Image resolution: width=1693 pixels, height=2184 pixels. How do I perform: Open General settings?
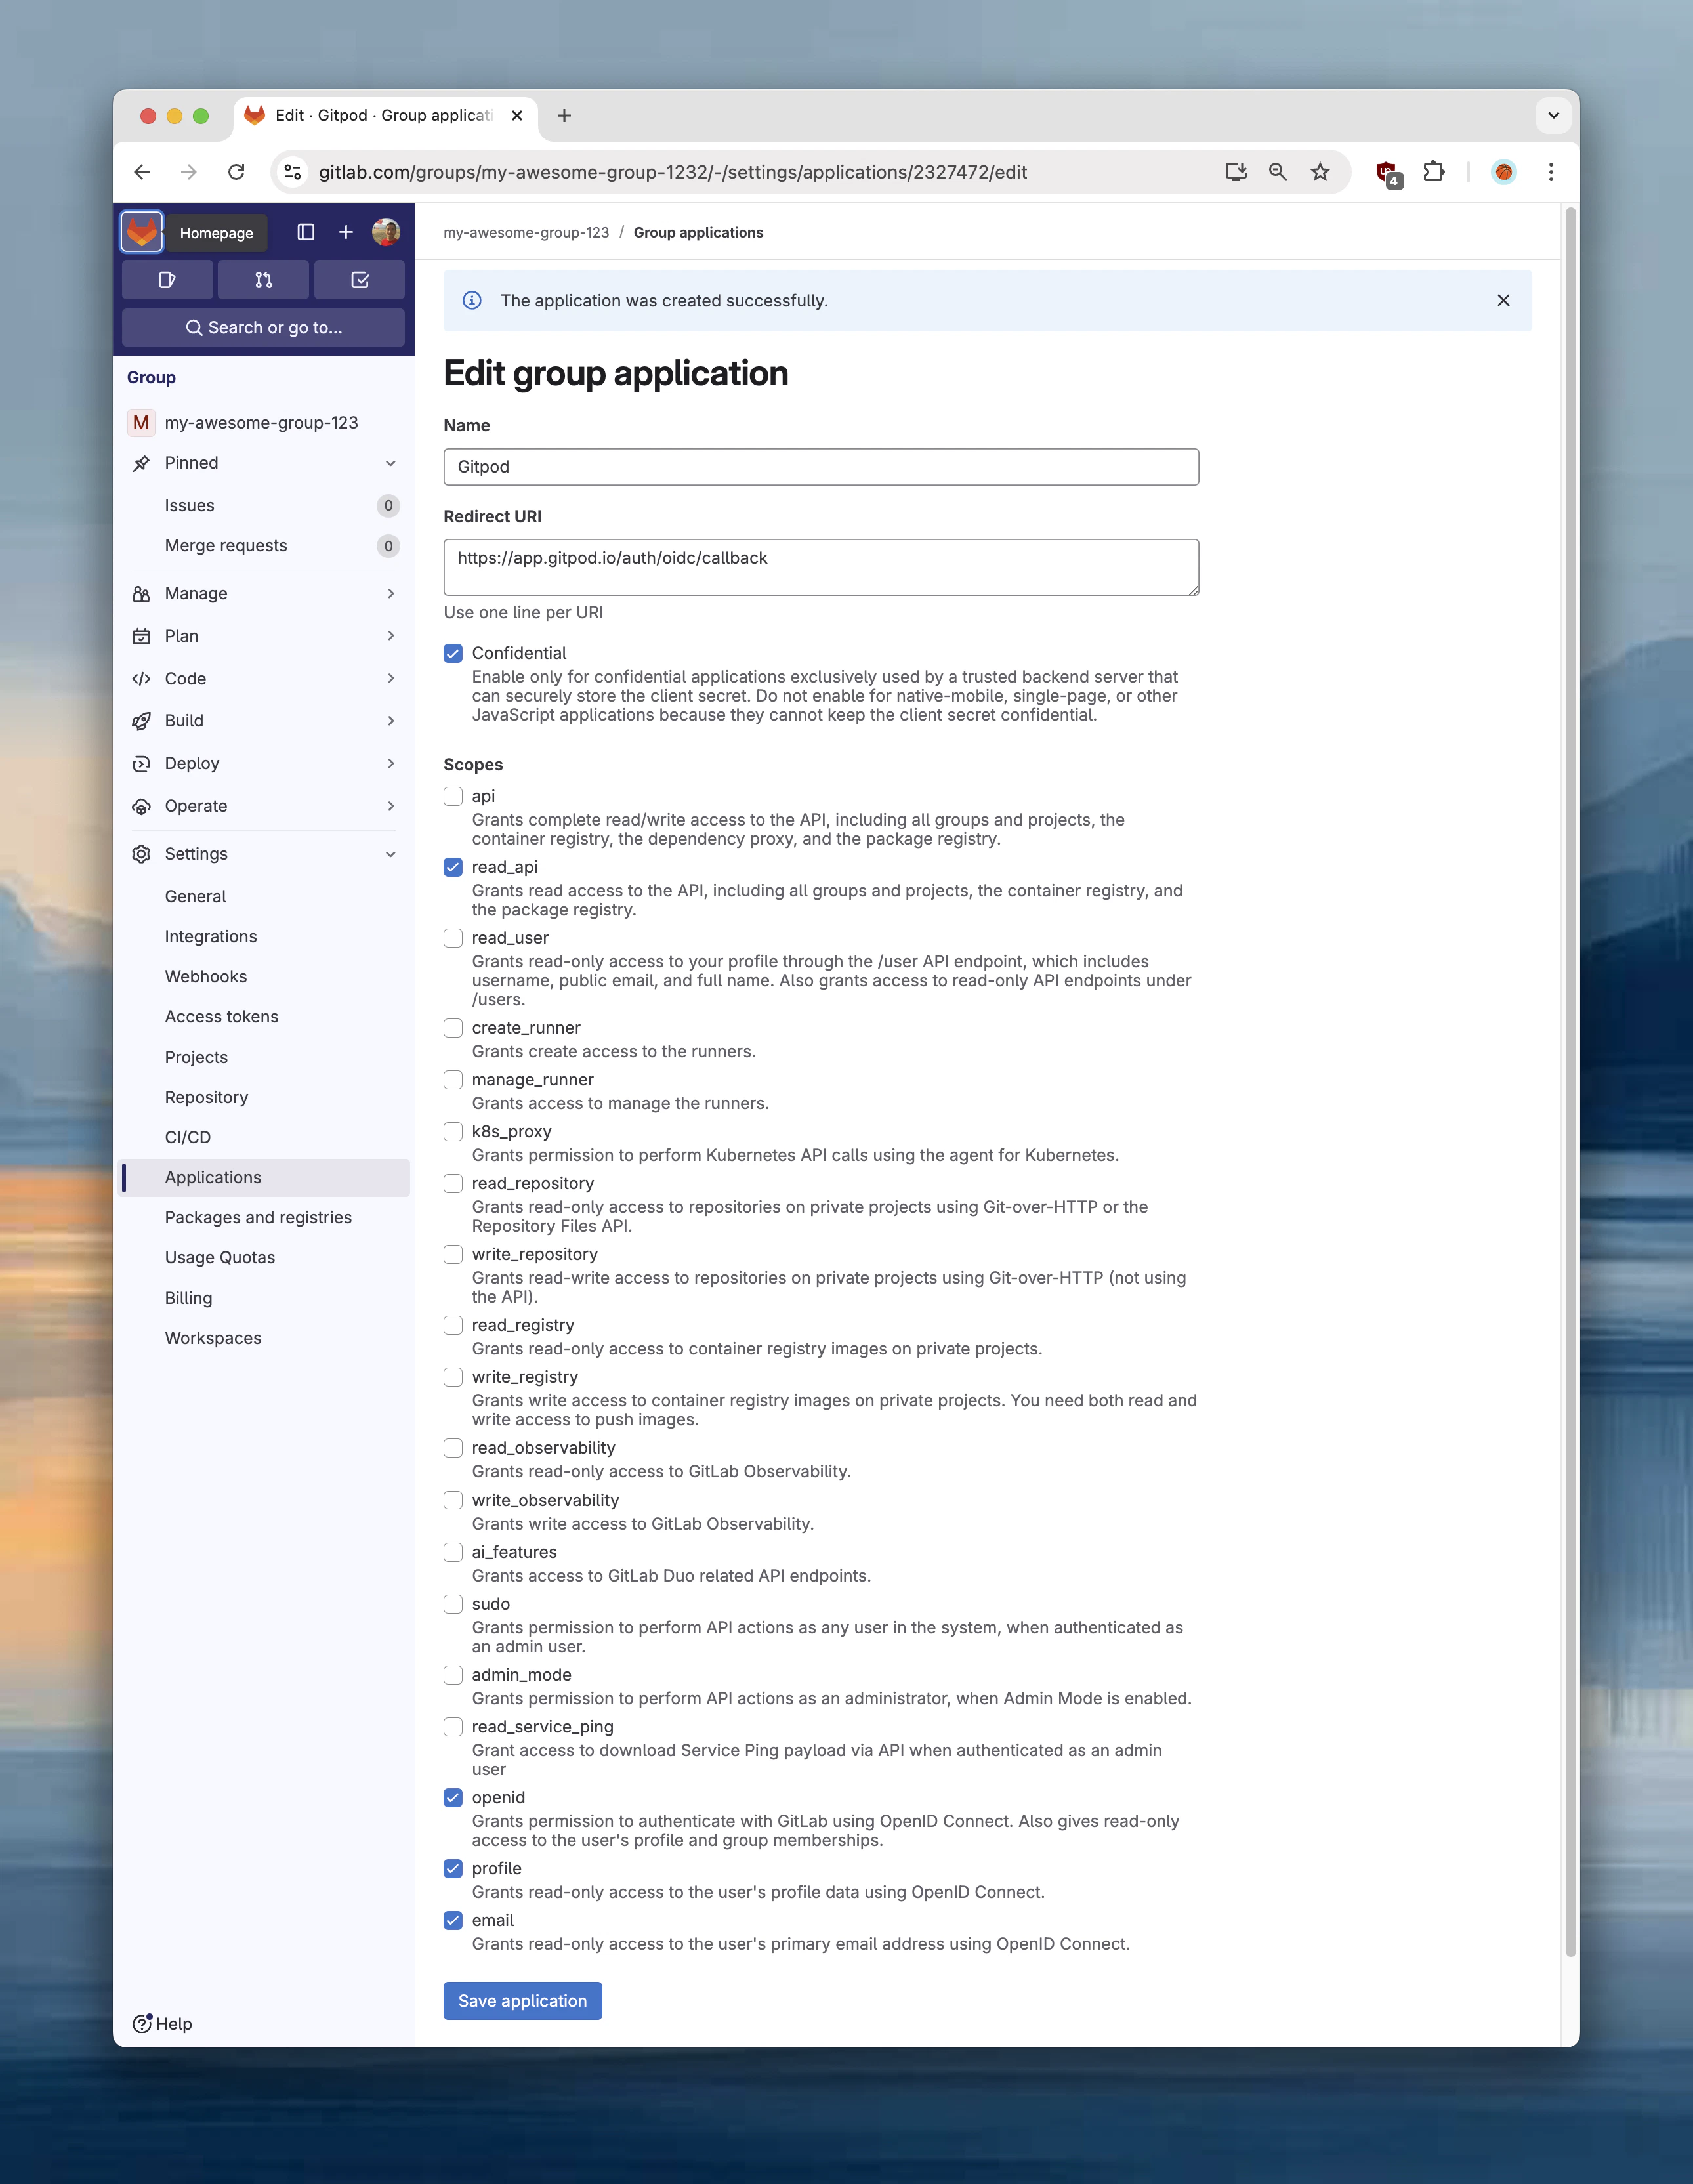(265, 896)
